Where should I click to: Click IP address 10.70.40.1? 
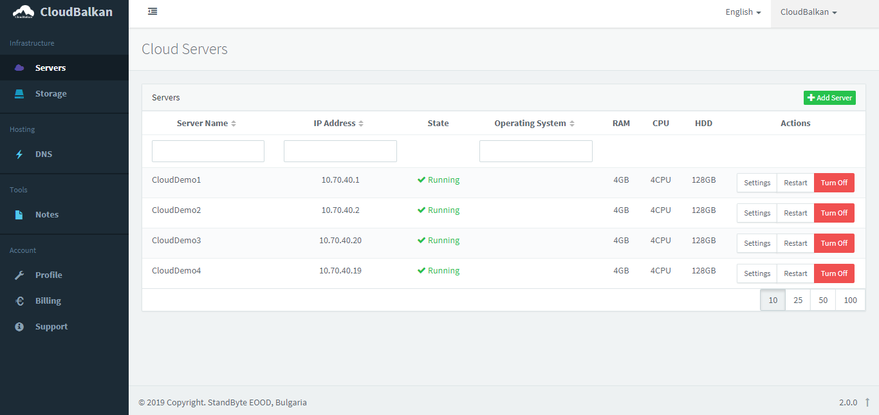pyautogui.click(x=340, y=180)
